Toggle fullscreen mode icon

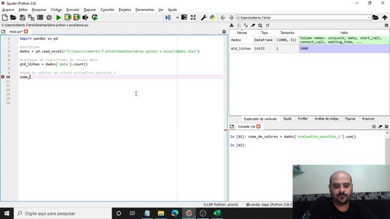click(x=193, y=18)
